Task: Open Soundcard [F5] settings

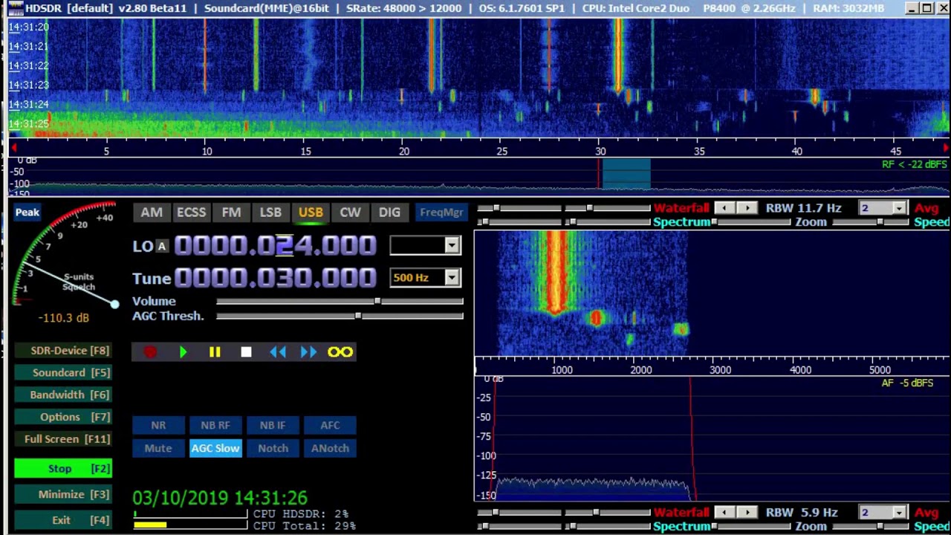Action: 63,372
